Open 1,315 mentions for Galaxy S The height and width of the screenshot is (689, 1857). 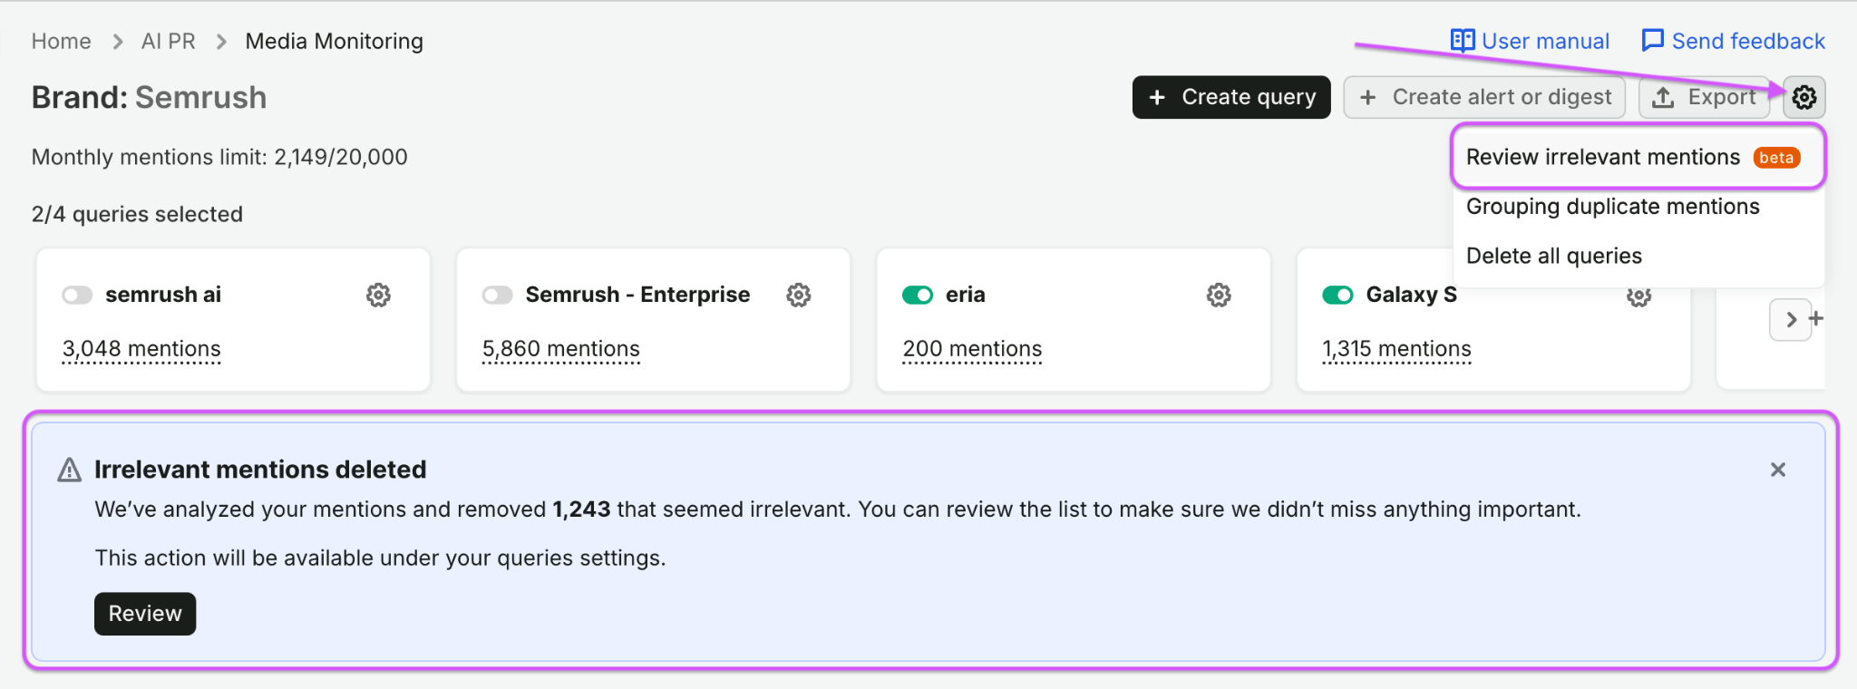click(1396, 349)
